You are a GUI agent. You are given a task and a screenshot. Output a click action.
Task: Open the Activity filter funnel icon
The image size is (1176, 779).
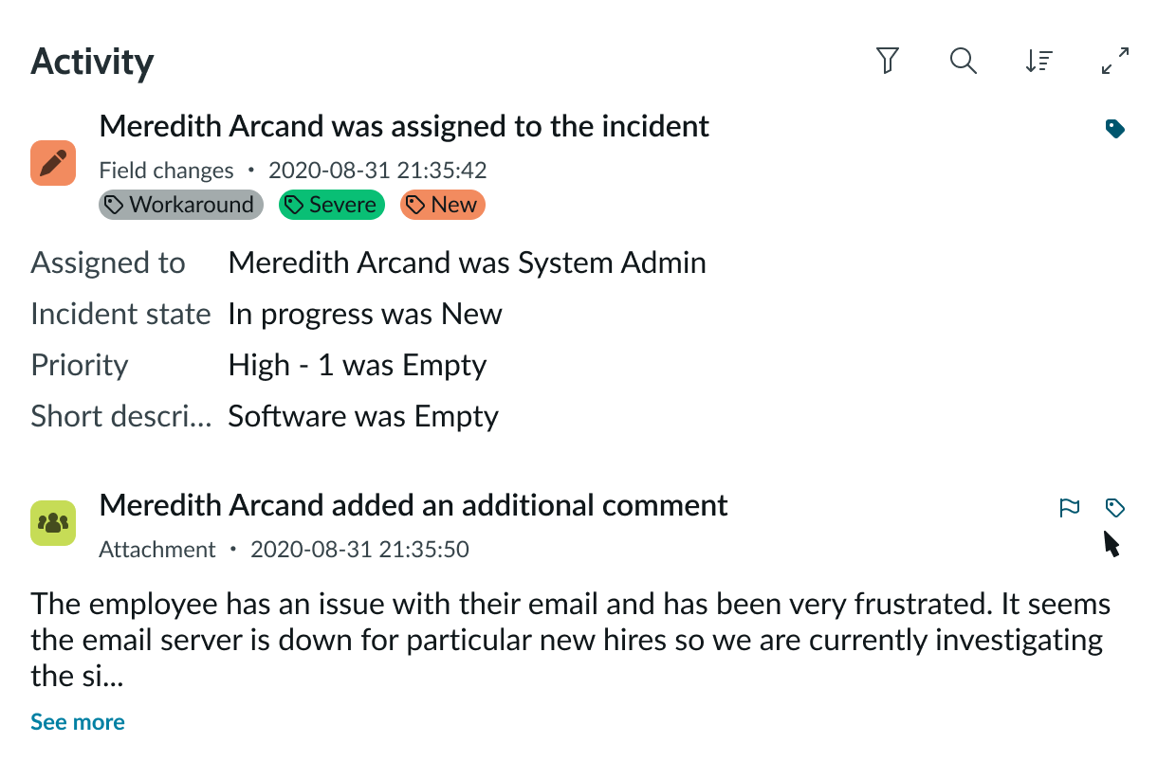(887, 62)
